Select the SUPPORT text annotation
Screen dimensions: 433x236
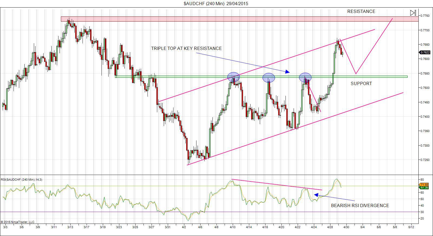361,83
